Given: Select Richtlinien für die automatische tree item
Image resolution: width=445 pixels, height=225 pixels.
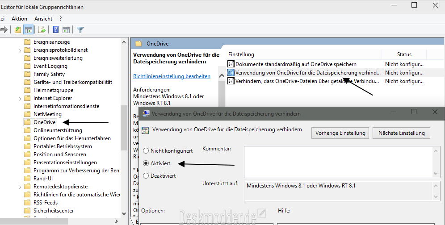Looking at the screenshot, I should [77, 195].
